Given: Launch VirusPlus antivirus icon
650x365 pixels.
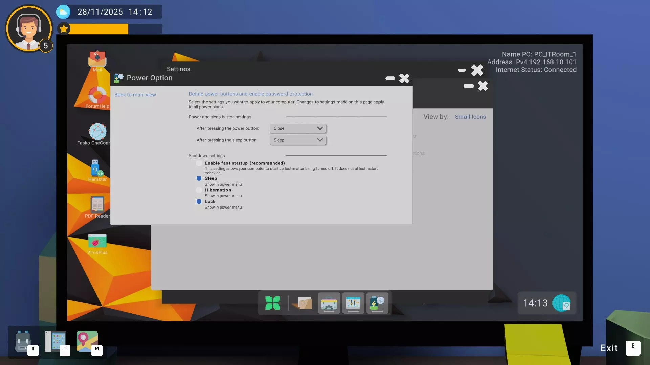Looking at the screenshot, I should pyautogui.click(x=97, y=241).
